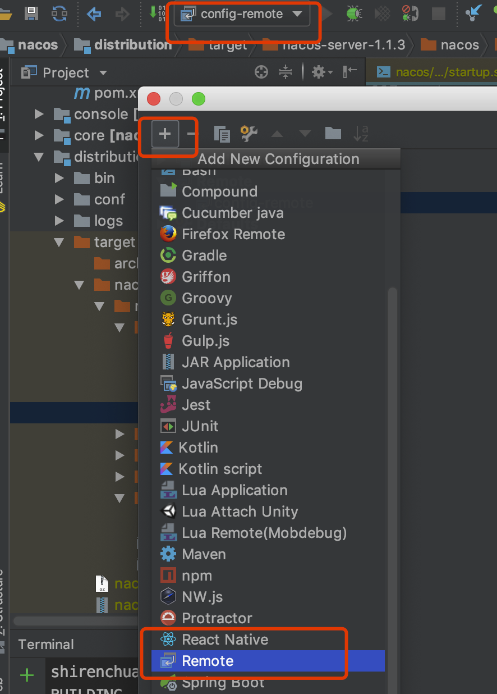The width and height of the screenshot is (497, 694).
Task: Choose Groovy configuration type
Action: click(x=268, y=298)
